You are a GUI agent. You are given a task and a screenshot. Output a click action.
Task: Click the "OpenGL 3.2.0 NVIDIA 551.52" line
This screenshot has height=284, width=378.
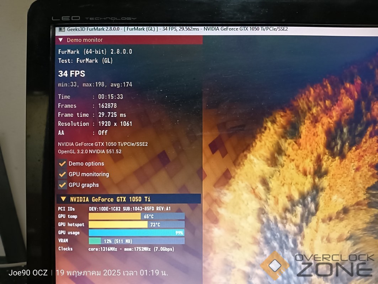pos(90,152)
